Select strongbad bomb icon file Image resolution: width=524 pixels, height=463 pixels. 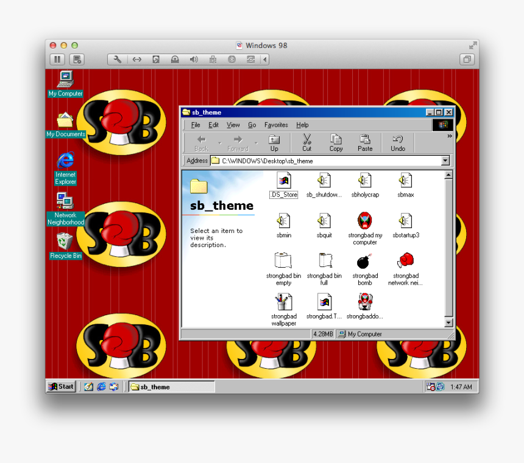point(365,270)
